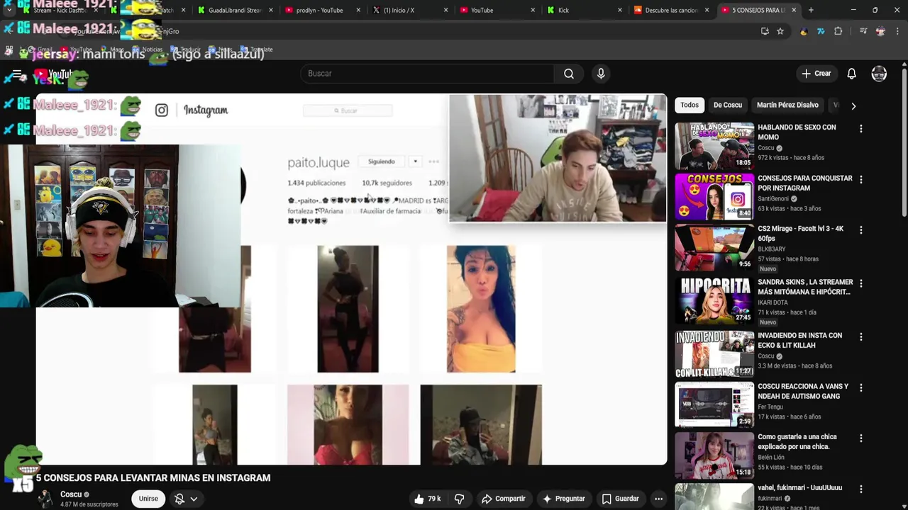Open the browser profile avatar in toolbar
This screenshot has height=510, width=908.
coord(880,31)
